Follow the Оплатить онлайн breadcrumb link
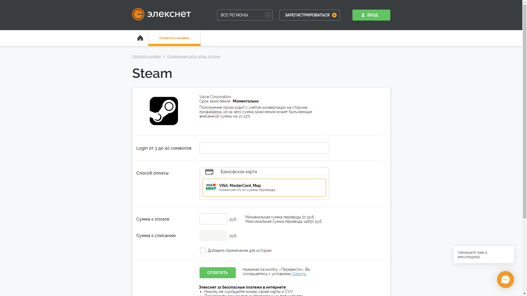 pos(146,56)
